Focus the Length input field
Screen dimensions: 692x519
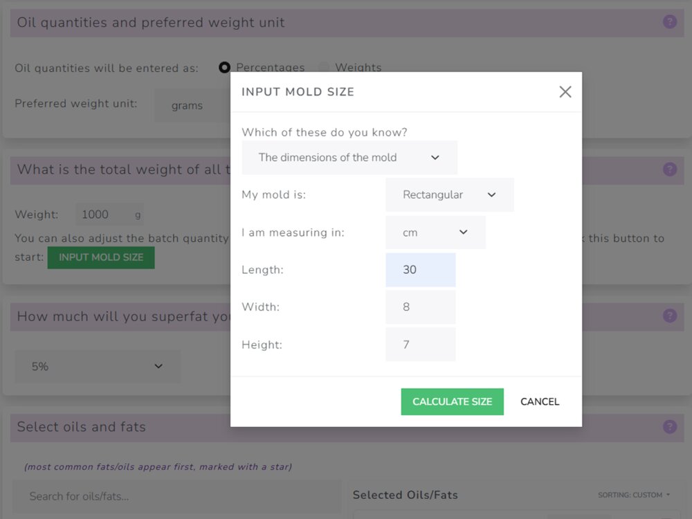point(420,270)
